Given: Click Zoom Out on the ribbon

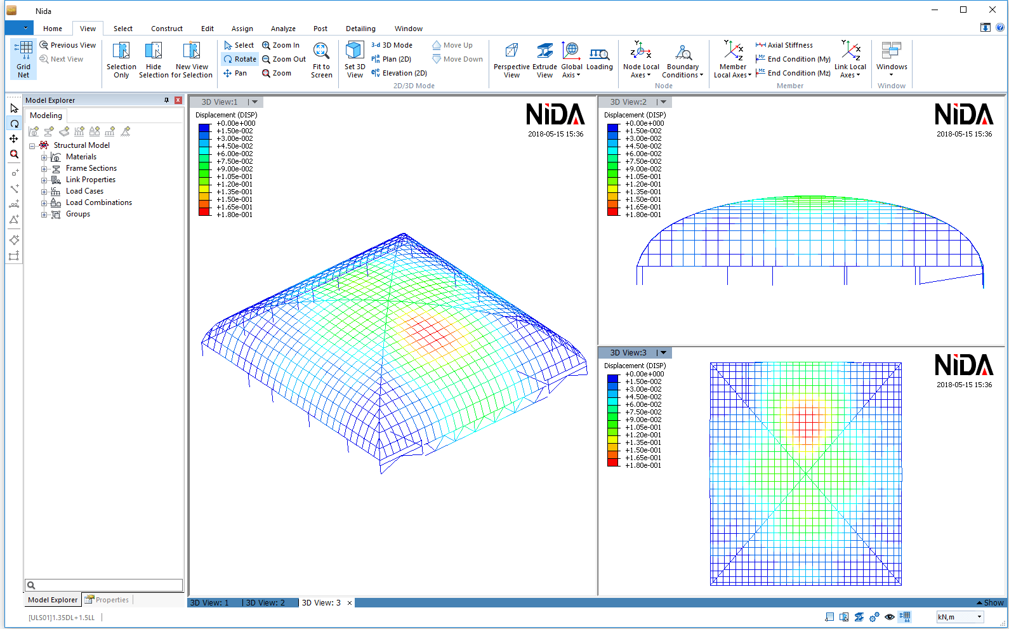Looking at the screenshot, I should point(284,59).
